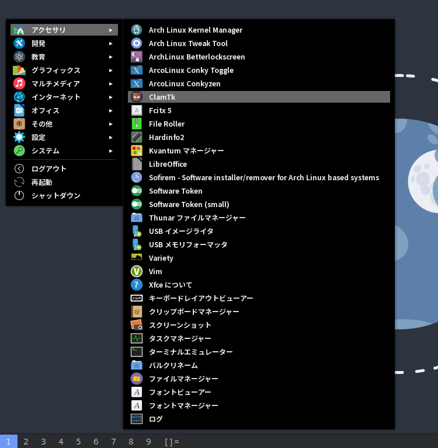438x448 pixels.
Task: Switch to workspace 3
Action: point(43,442)
